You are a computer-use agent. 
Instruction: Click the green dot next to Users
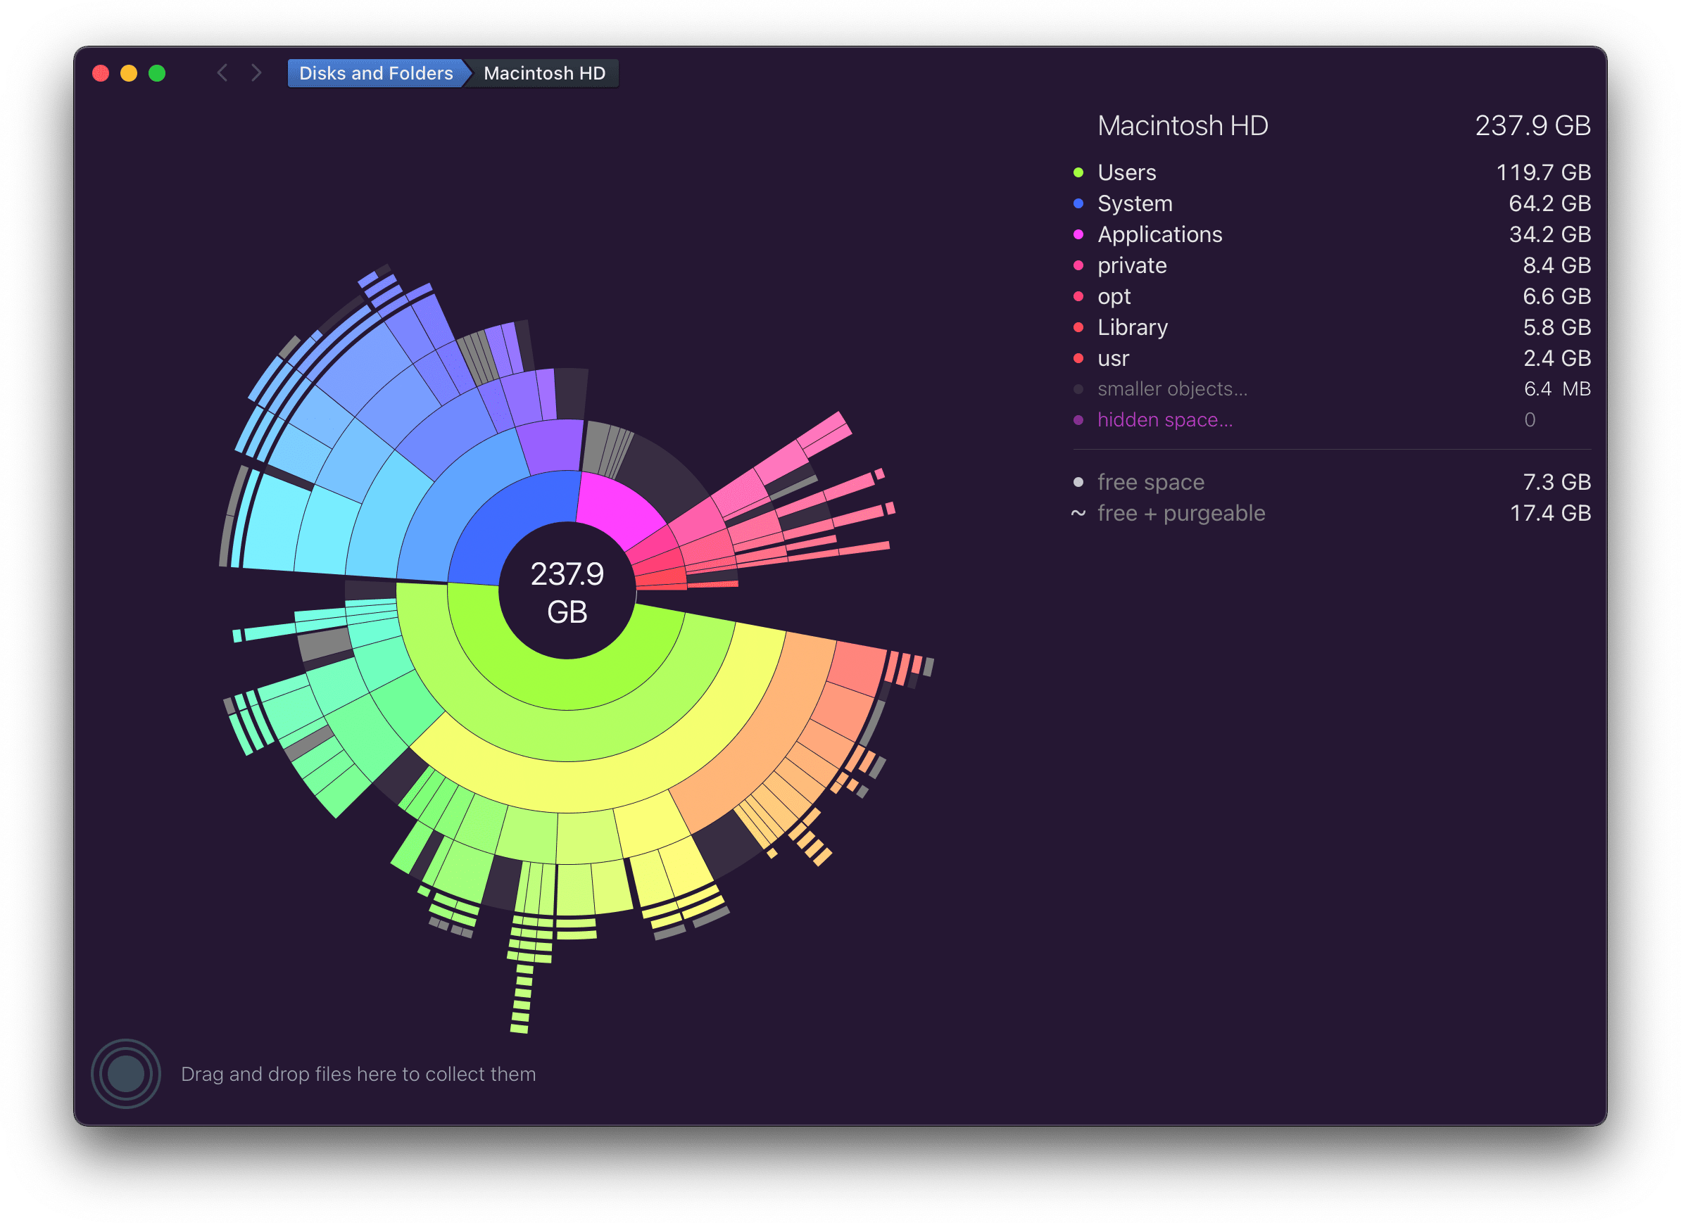[x=1078, y=172]
